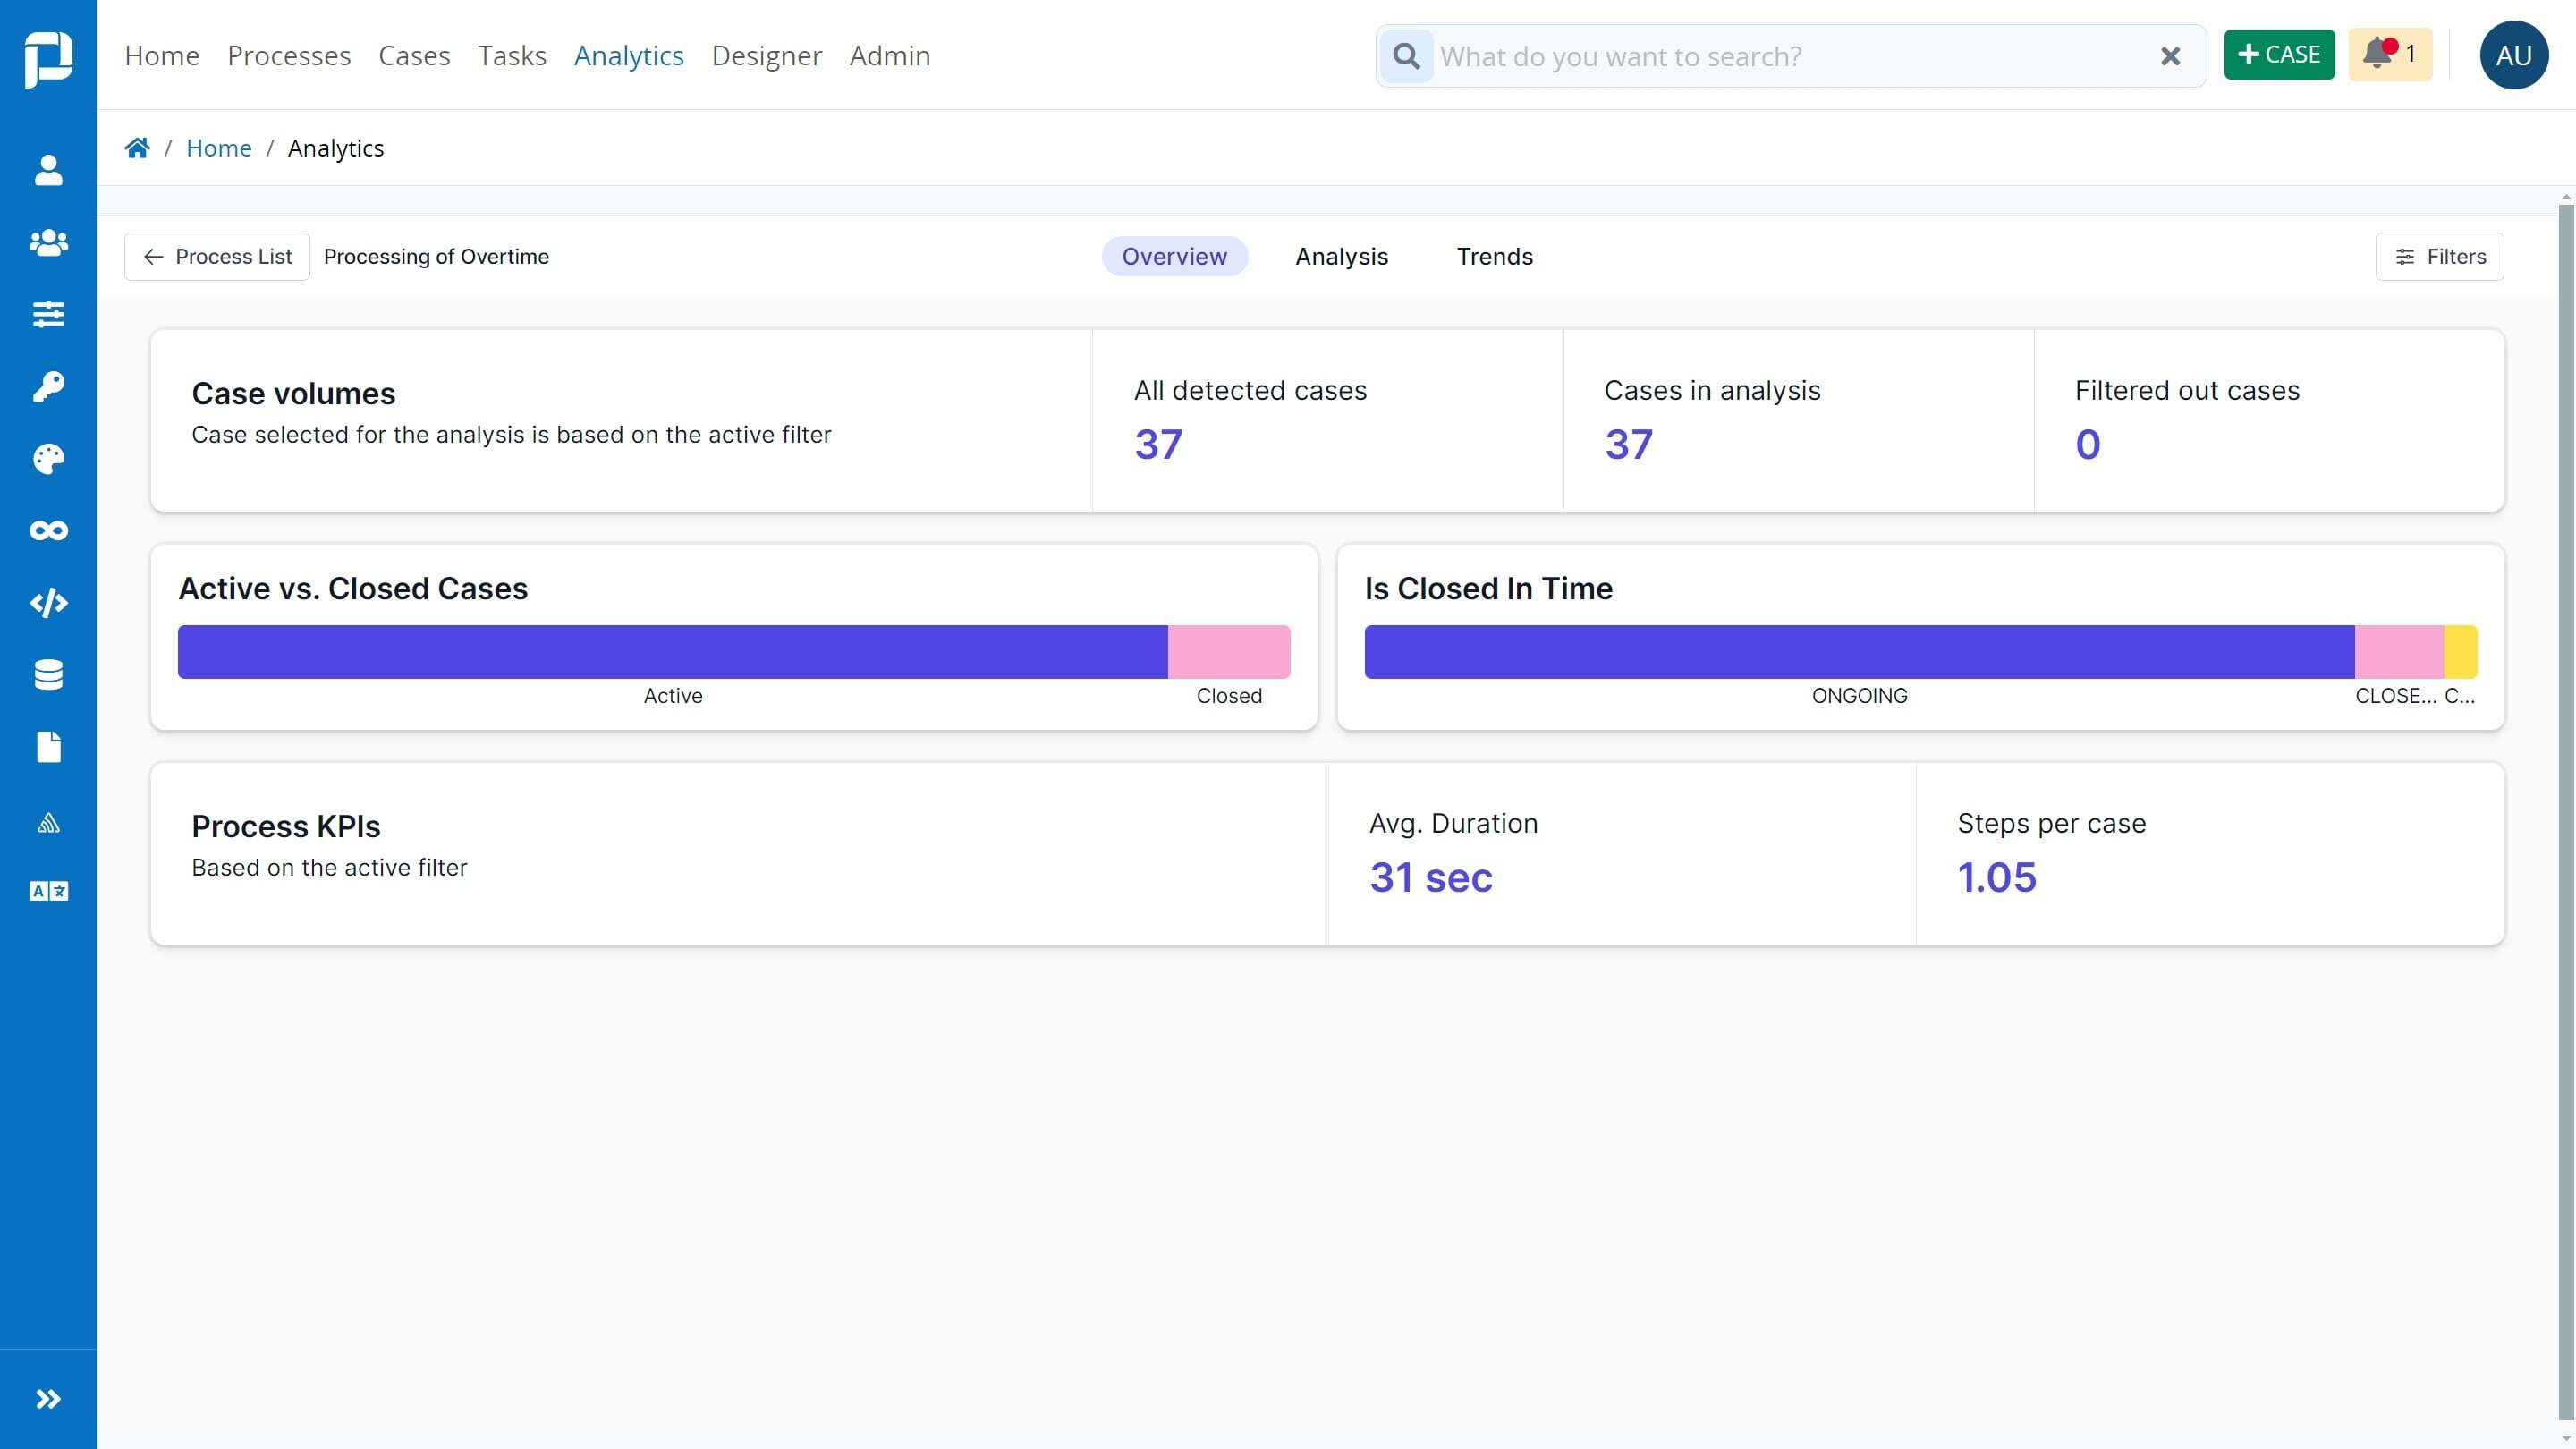
Task: Open the code script sidebar icon
Action: coord(48,603)
